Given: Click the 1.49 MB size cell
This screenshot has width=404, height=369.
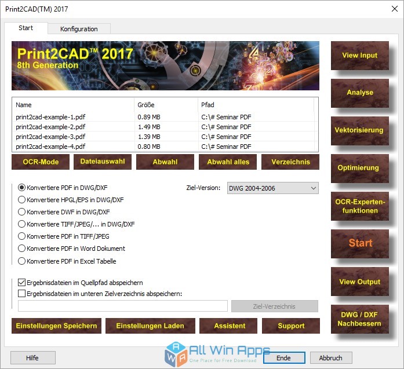Looking at the screenshot, I should point(149,127).
